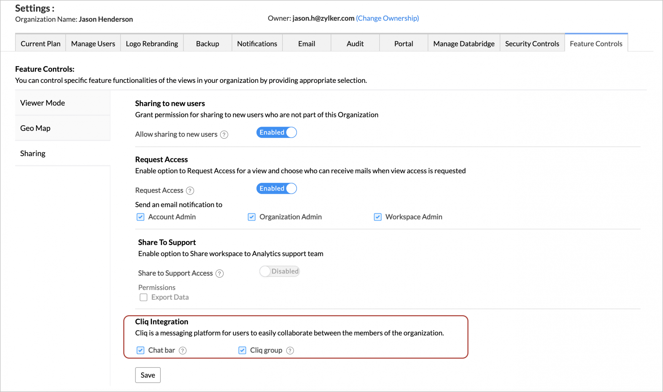Uncheck Organization Admin email notification
663x392 pixels.
click(x=252, y=217)
